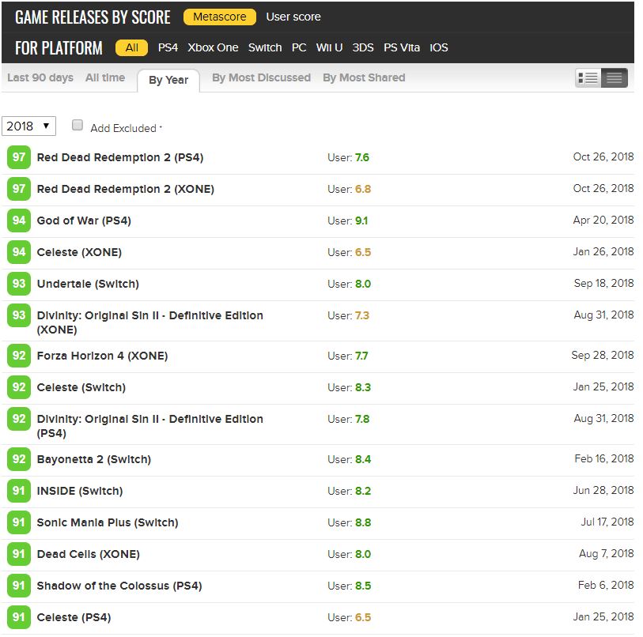
Task: Select the All time tab
Action: tap(105, 77)
